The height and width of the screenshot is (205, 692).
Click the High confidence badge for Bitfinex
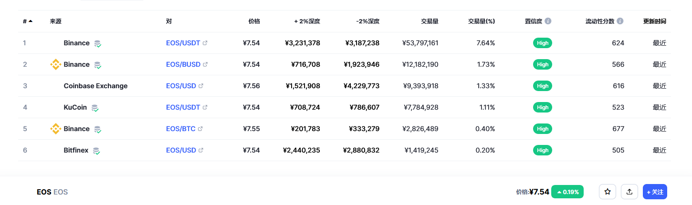(543, 150)
